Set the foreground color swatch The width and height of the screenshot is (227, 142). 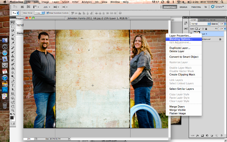coord(12,118)
